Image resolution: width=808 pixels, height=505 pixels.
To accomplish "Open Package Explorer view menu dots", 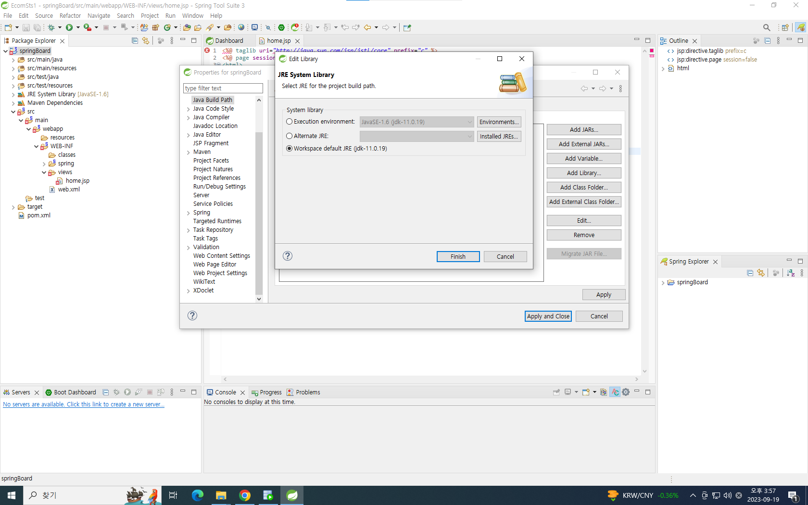I will 172,41.
